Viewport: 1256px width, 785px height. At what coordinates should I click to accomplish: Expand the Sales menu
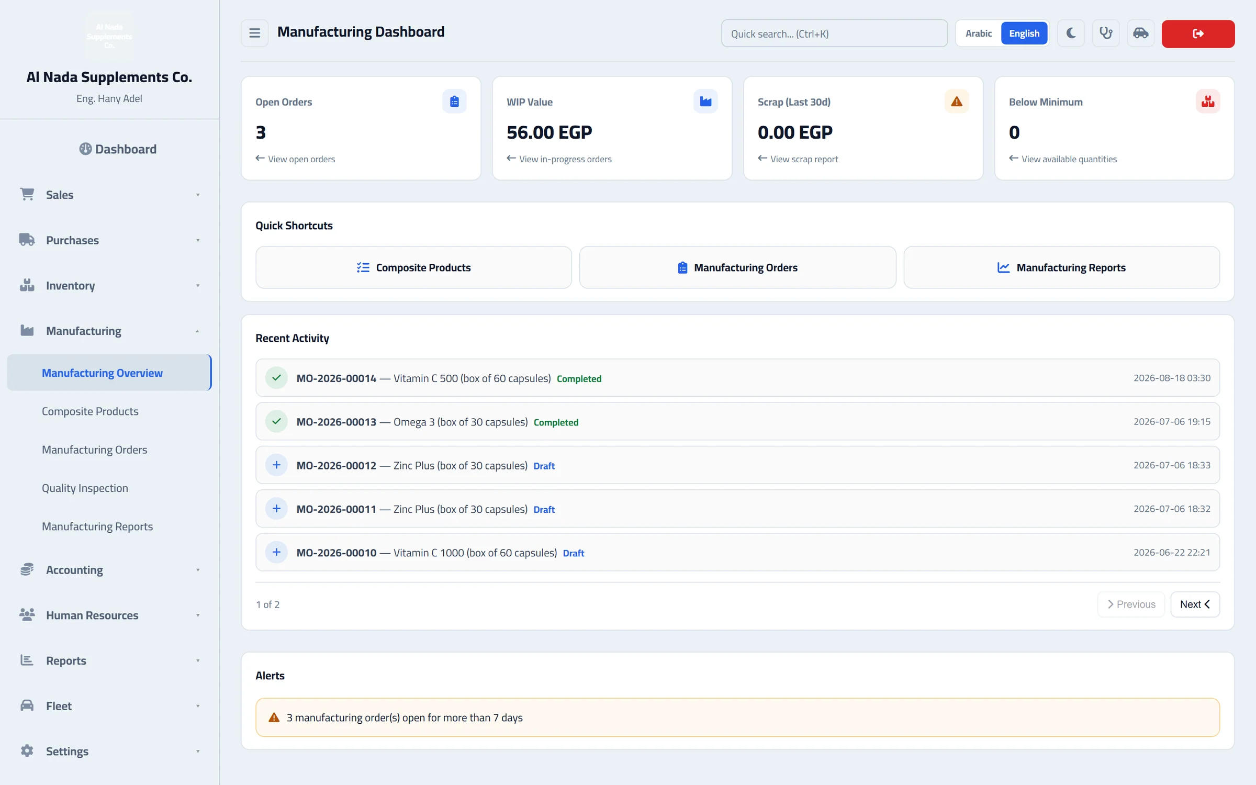109,195
